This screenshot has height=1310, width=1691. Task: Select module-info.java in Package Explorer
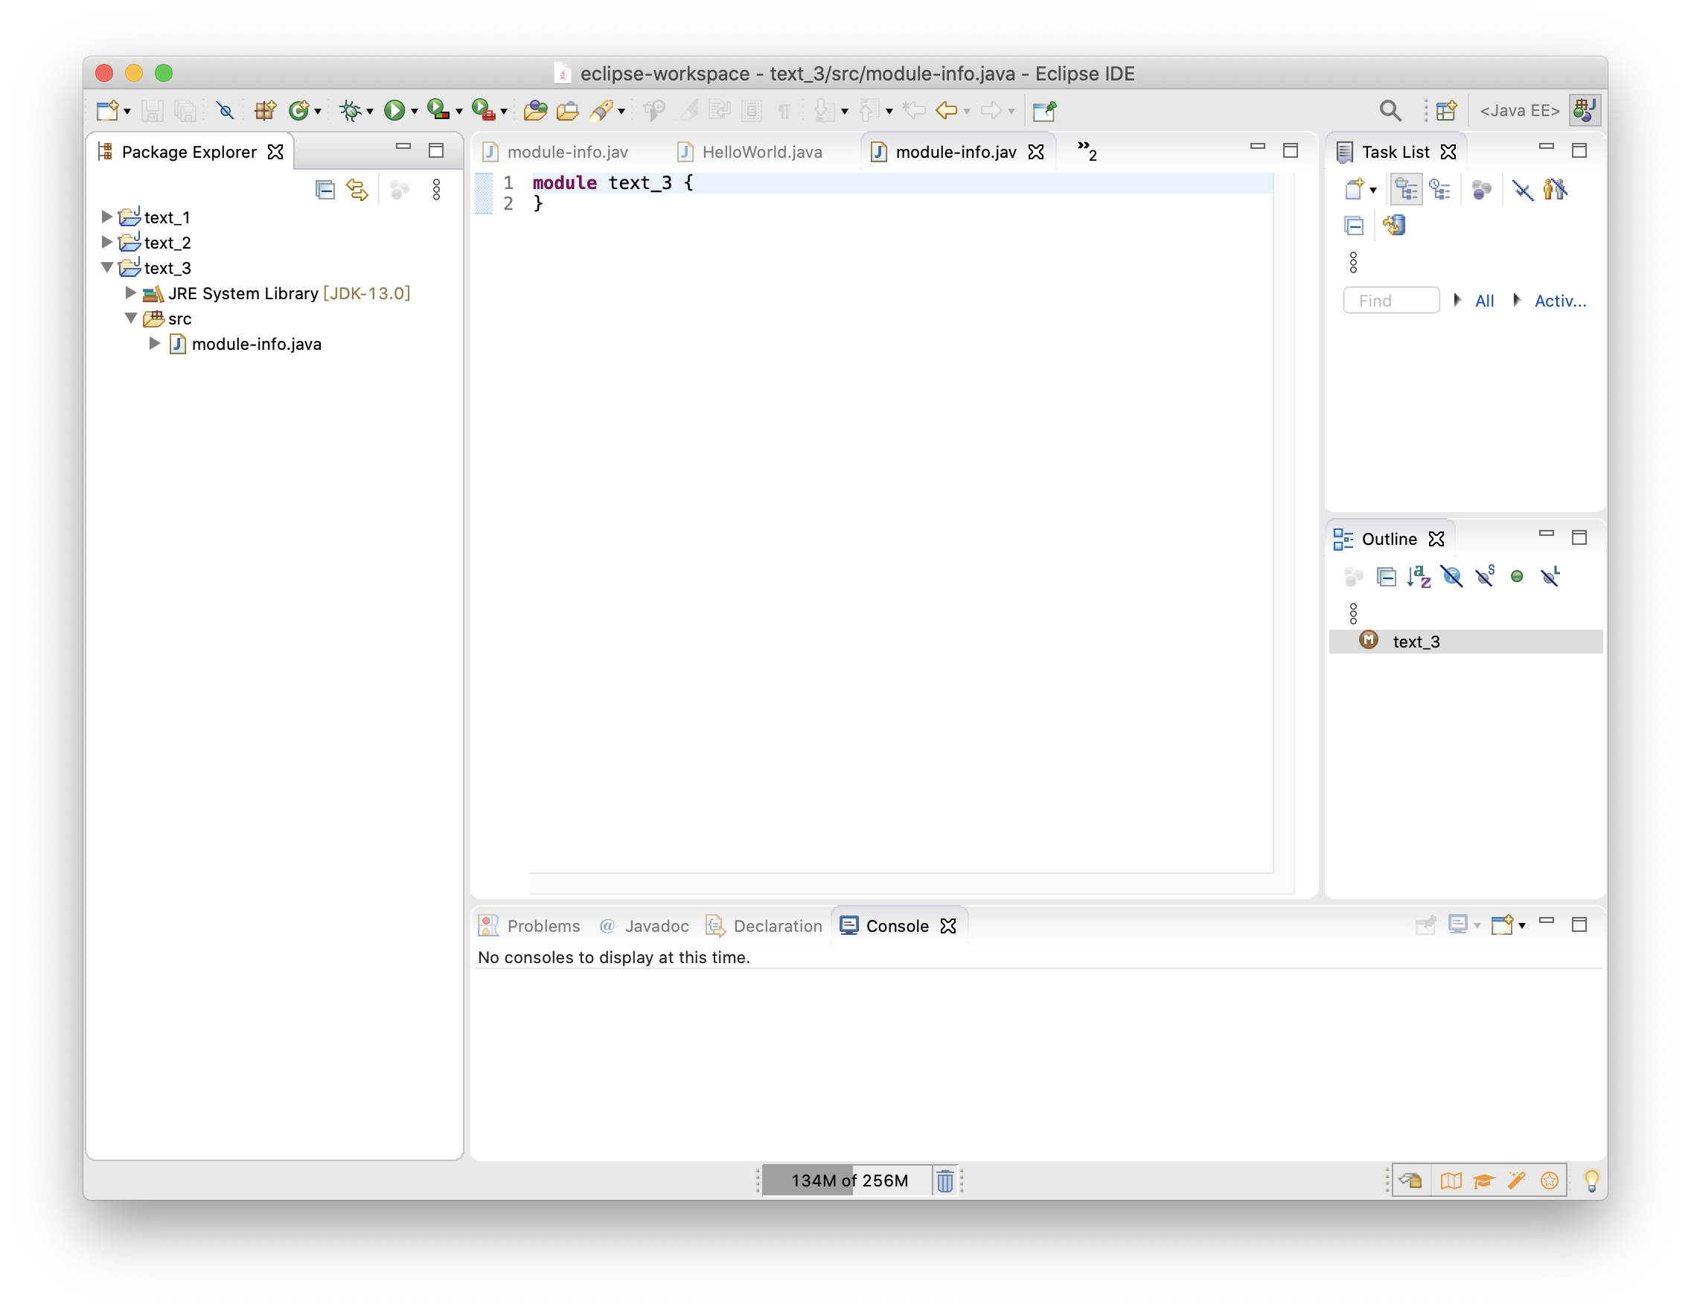pos(256,344)
